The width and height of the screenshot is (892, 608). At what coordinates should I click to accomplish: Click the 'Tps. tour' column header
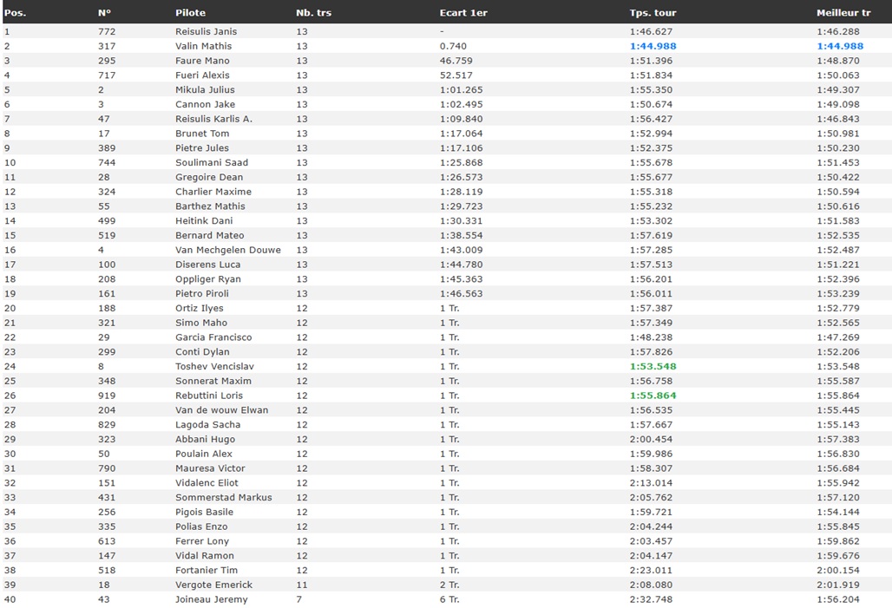[x=653, y=13]
